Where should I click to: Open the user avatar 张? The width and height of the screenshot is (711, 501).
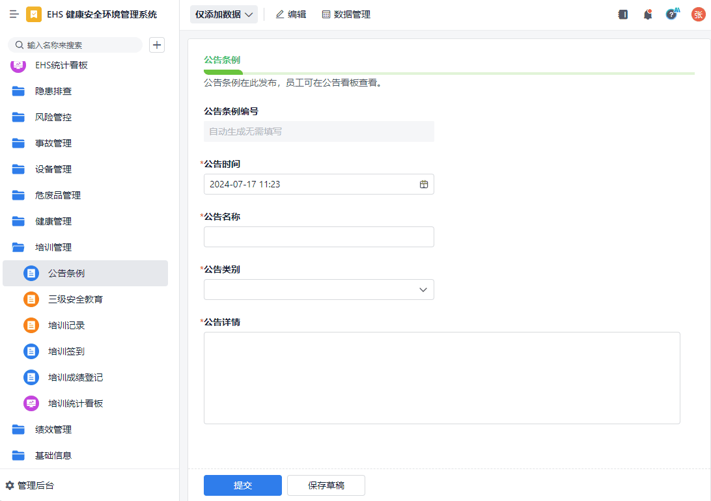point(698,14)
